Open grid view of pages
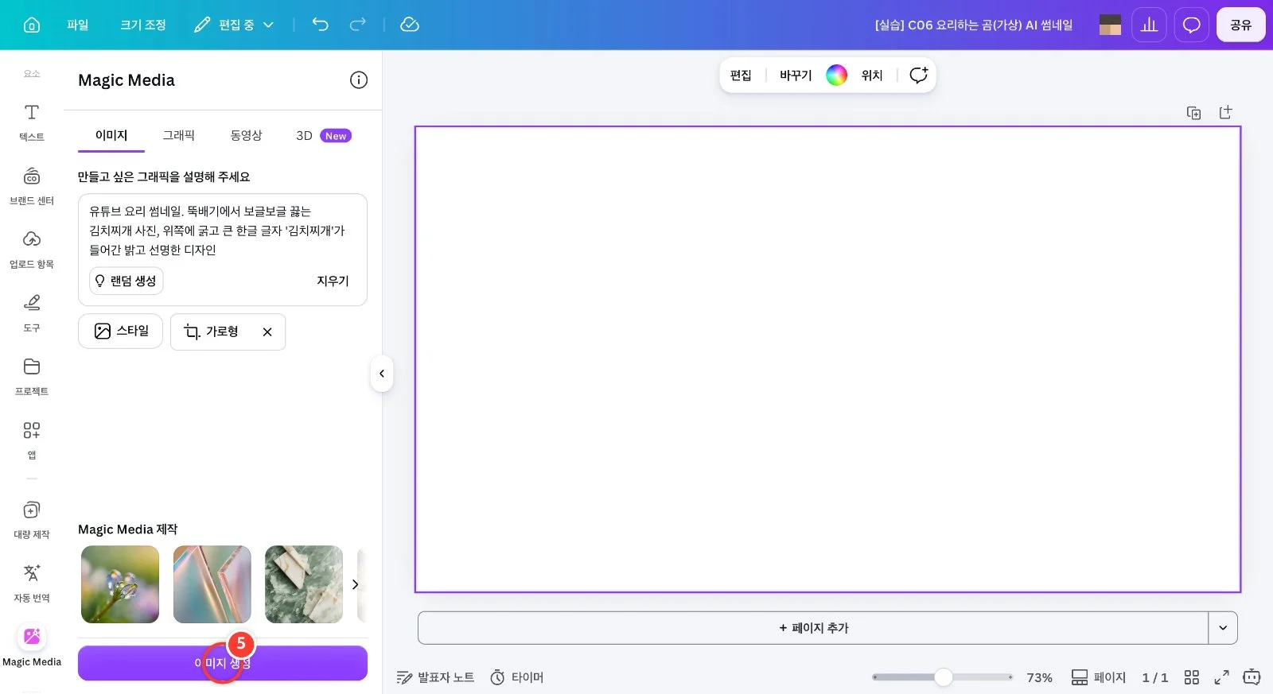This screenshot has height=694, width=1273. (x=1191, y=677)
